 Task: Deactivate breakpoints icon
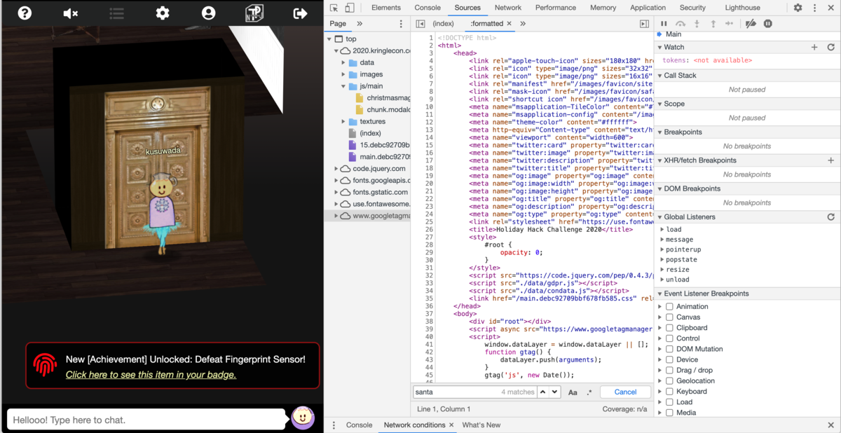pos(751,24)
